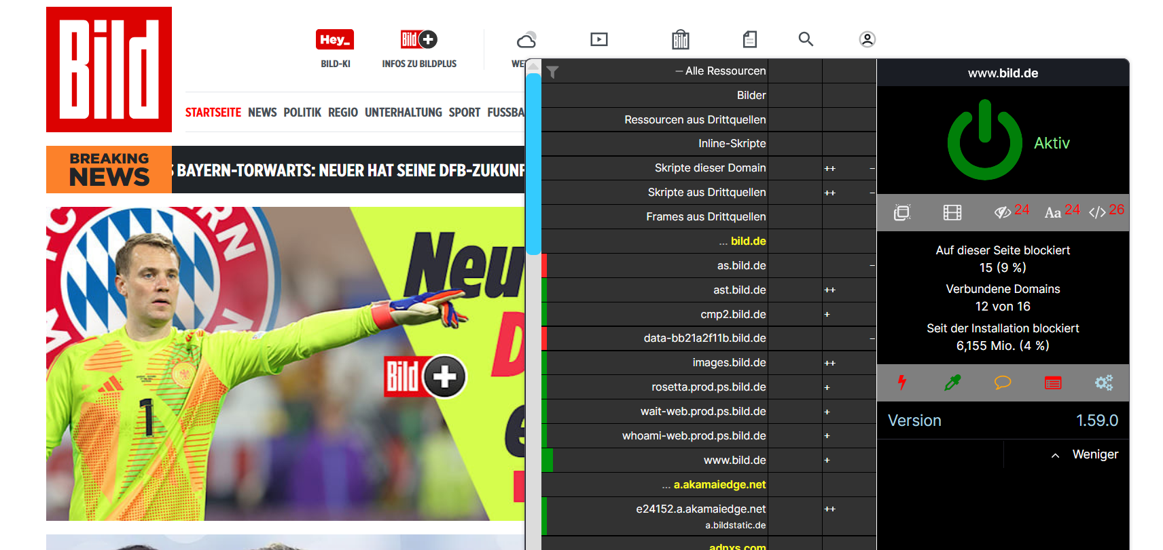Click the Bild logo
Viewport: 1163px width, 550px height.
[109, 69]
